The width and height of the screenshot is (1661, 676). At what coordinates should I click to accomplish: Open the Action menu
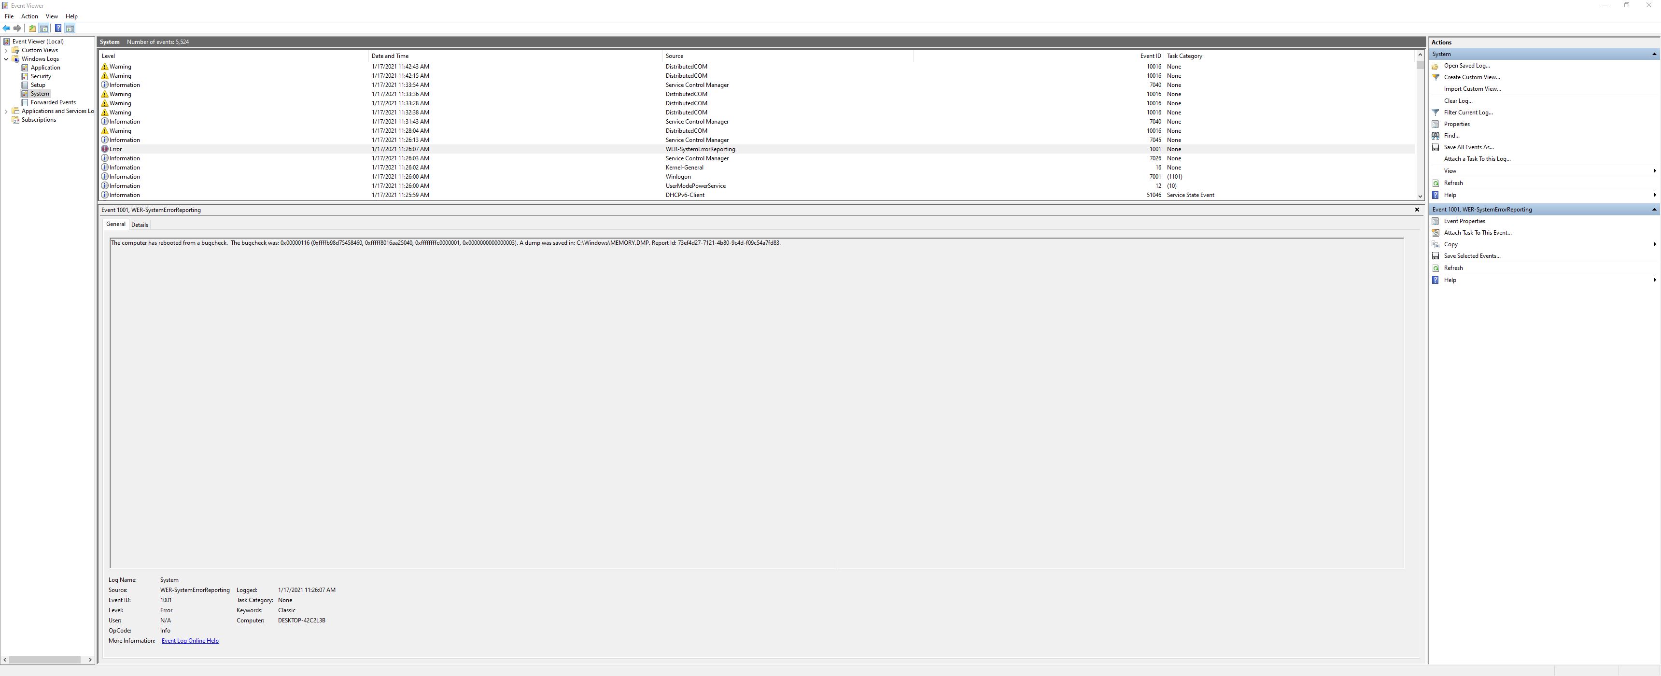[29, 16]
